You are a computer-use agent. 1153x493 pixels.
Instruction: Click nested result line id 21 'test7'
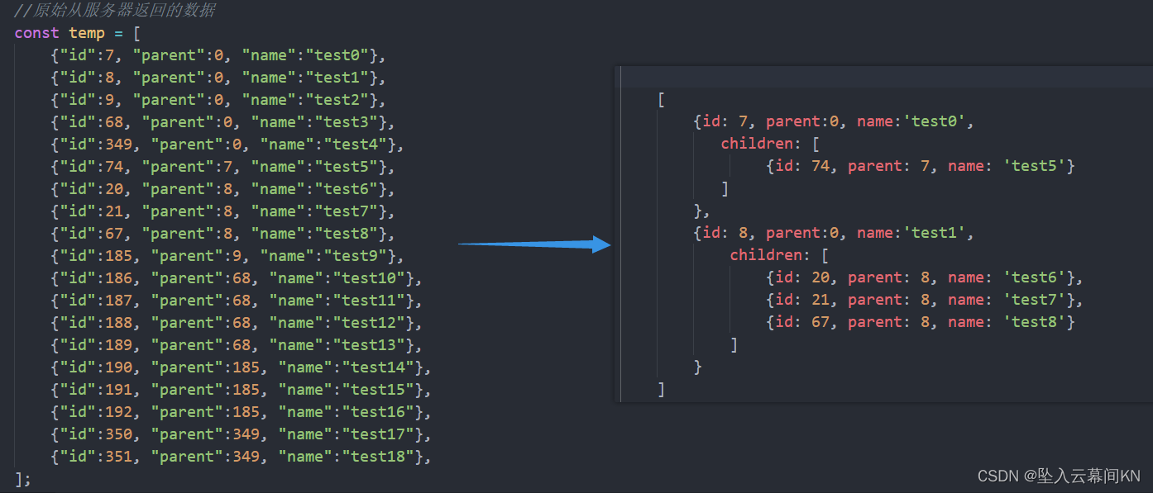925,300
